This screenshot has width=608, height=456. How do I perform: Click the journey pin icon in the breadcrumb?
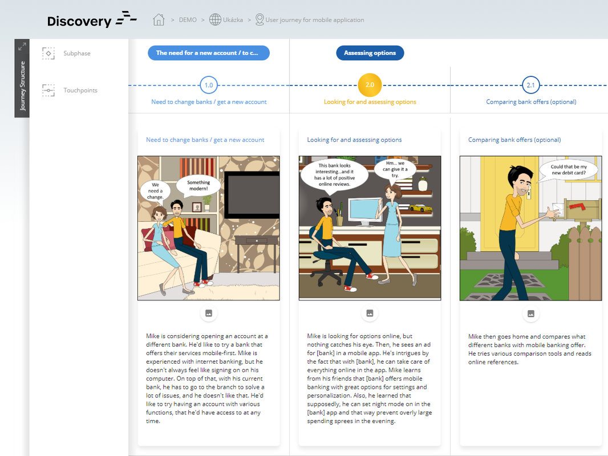click(x=258, y=19)
